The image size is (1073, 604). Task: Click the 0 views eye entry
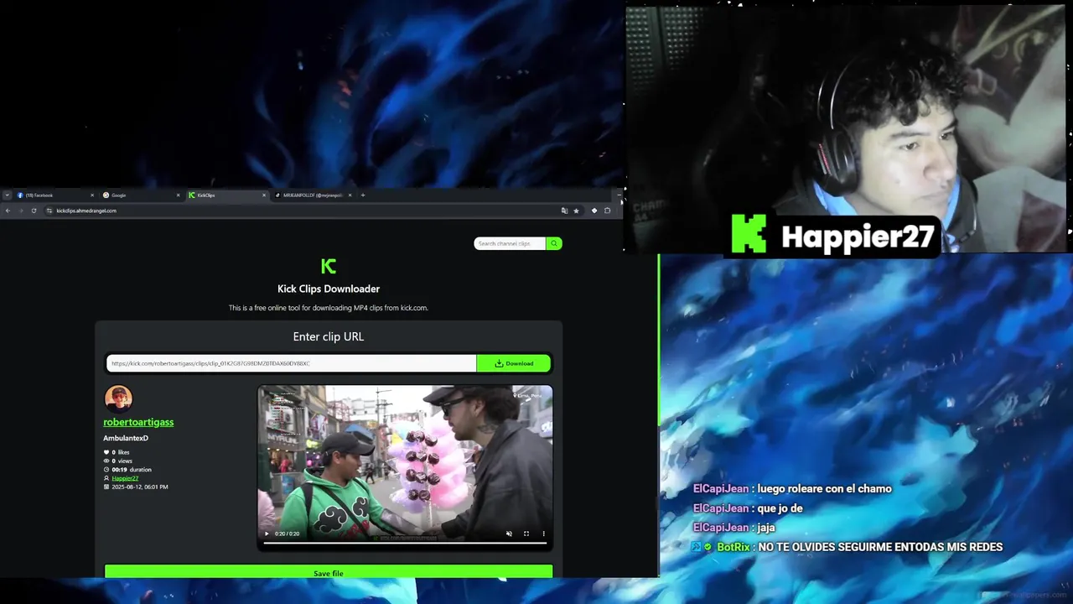[118, 461]
